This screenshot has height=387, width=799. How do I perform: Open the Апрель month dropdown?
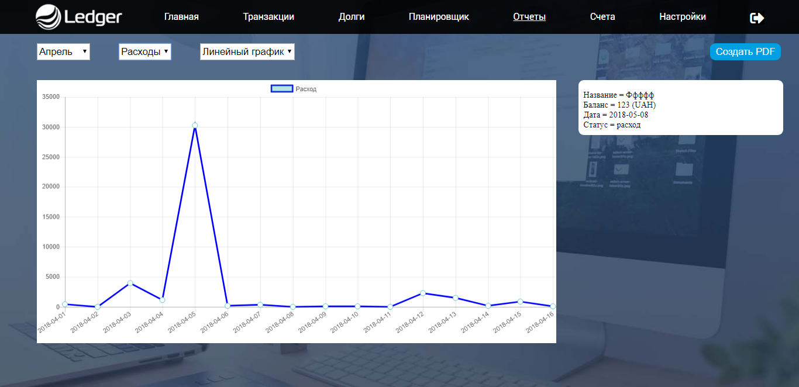63,51
